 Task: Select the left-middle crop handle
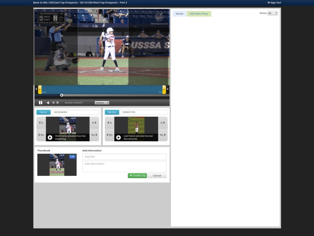(x=78, y=47)
